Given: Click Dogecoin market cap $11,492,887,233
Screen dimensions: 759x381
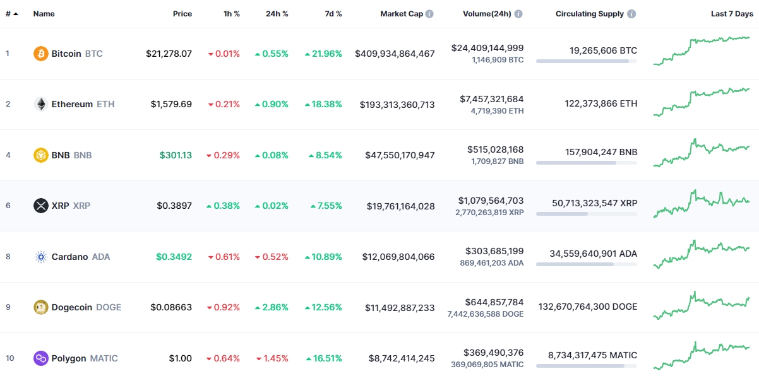Looking at the screenshot, I should click(x=400, y=307).
